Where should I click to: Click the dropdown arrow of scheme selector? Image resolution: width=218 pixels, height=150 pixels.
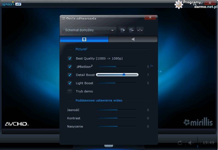coord(112,30)
